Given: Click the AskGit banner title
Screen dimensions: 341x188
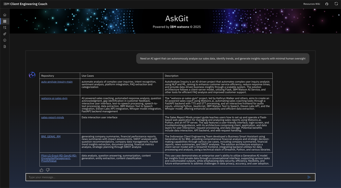Looking at the screenshot, I should [x=177, y=18].
